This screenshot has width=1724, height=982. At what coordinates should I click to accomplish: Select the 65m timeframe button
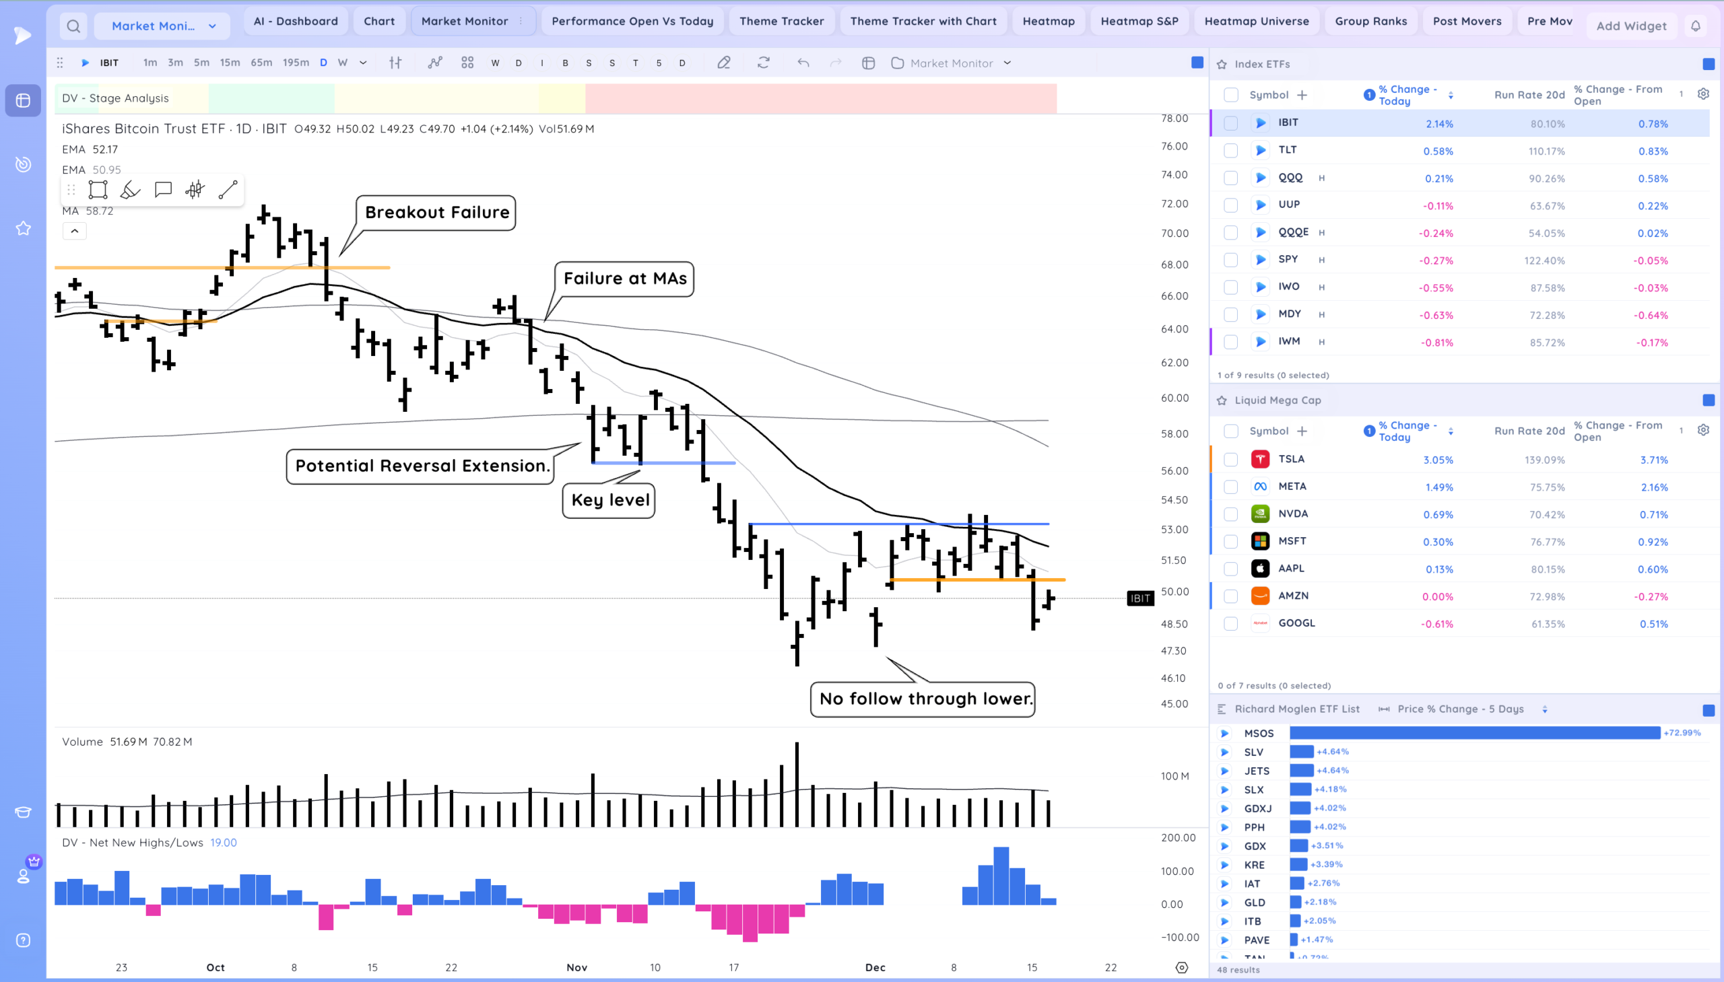(x=261, y=63)
